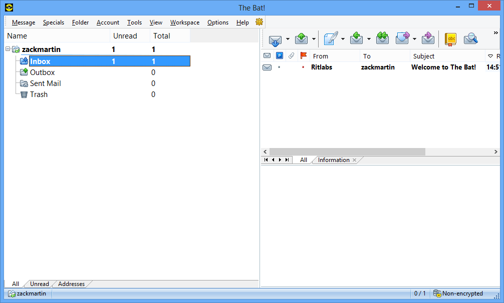The height and width of the screenshot is (303, 504).
Task: Toggle the flag dot on Ritlabs message
Action: coord(303,67)
